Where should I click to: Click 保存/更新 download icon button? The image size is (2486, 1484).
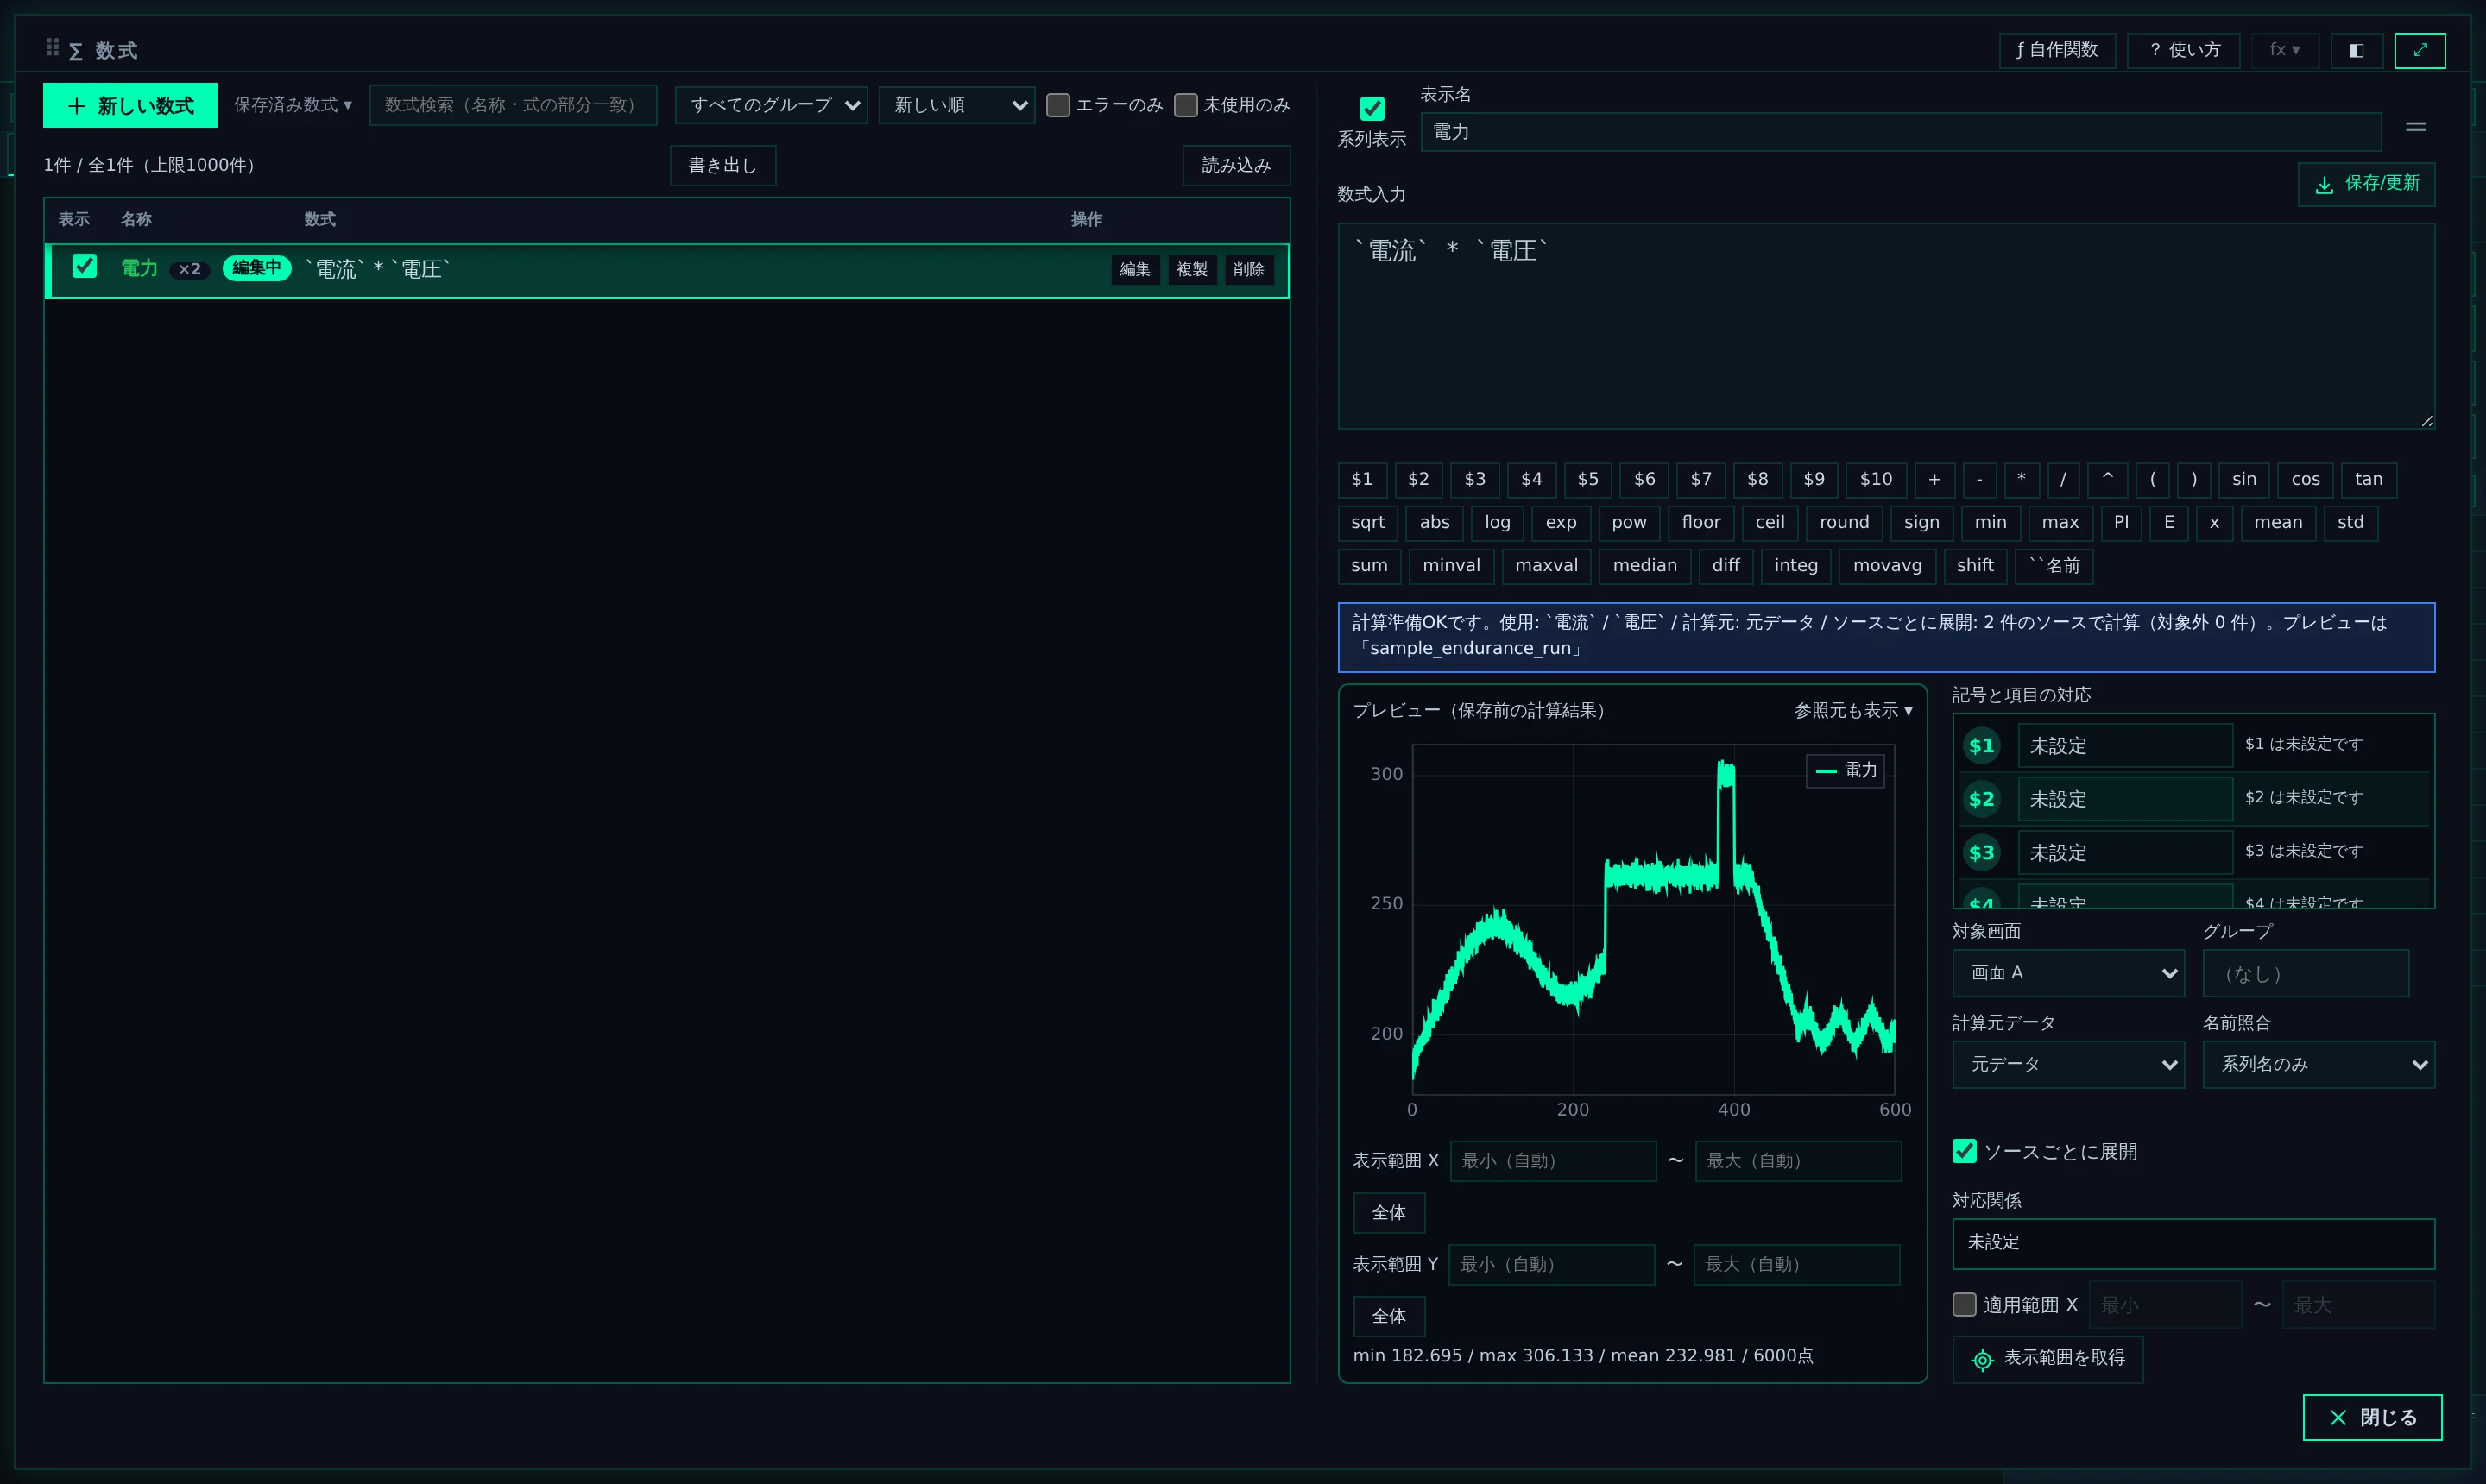pyautogui.click(x=2366, y=184)
